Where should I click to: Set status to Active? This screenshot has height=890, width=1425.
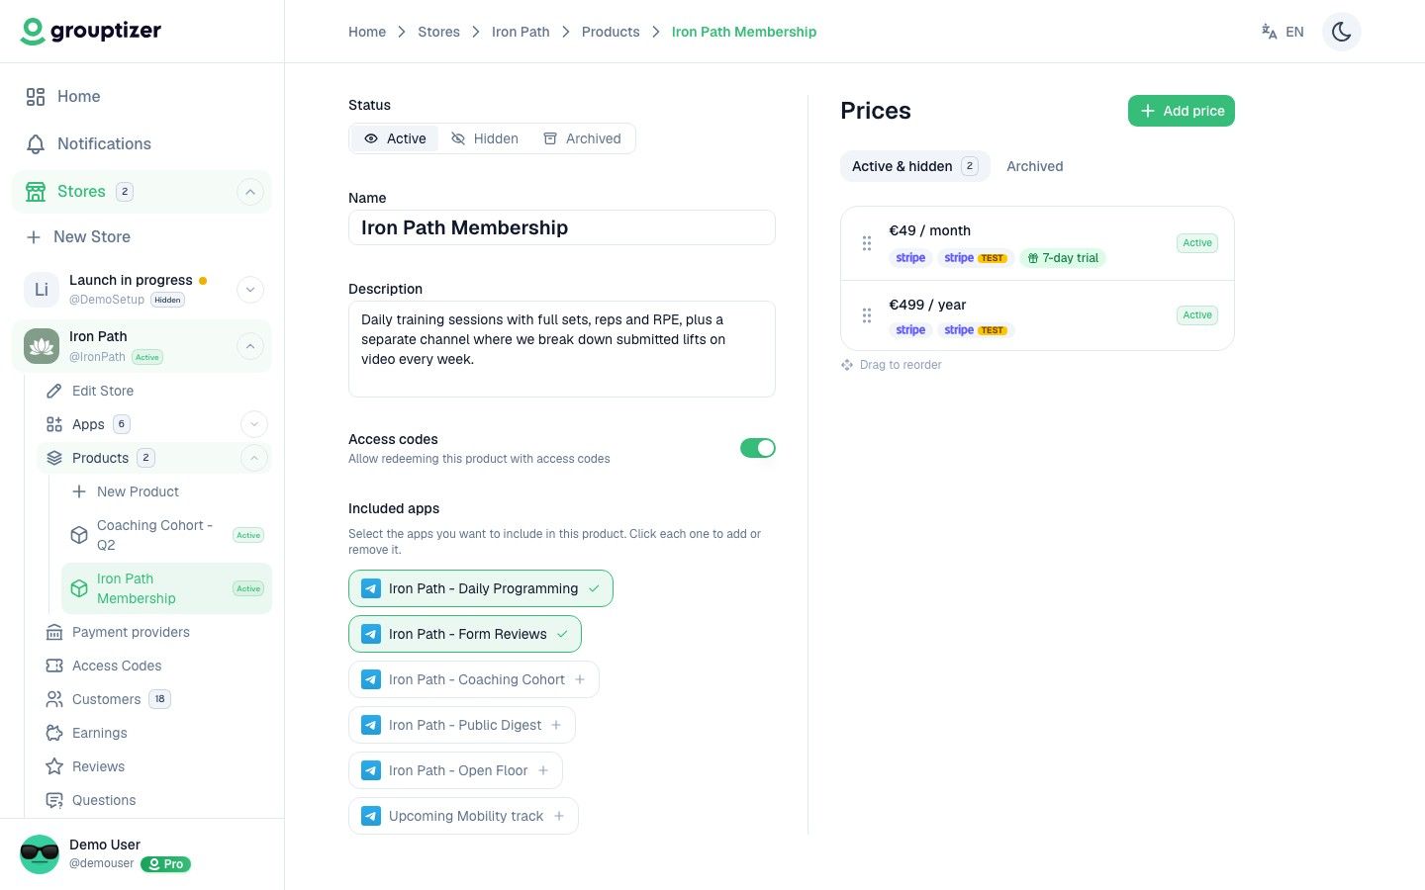pos(395,138)
